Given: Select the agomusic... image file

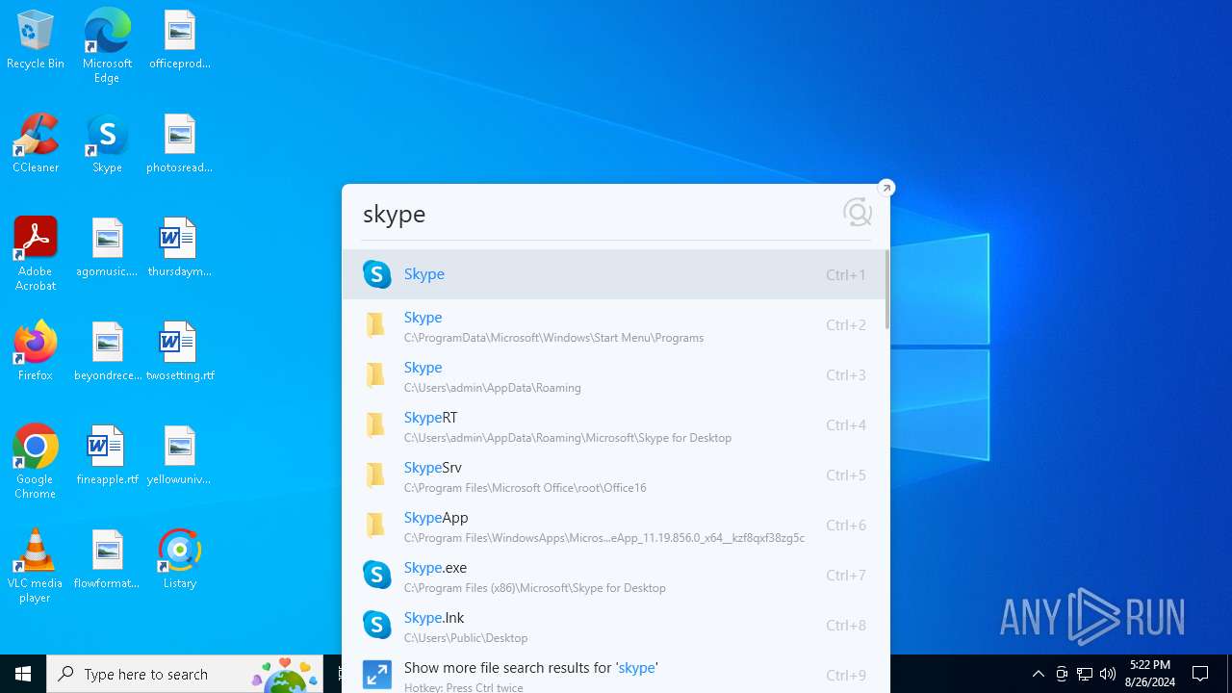Looking at the screenshot, I should [107, 247].
